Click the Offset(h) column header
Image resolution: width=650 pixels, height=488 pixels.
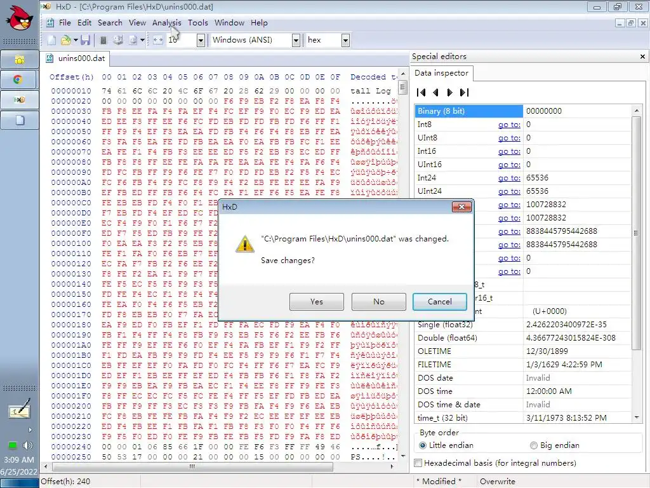pyautogui.click(x=71, y=77)
